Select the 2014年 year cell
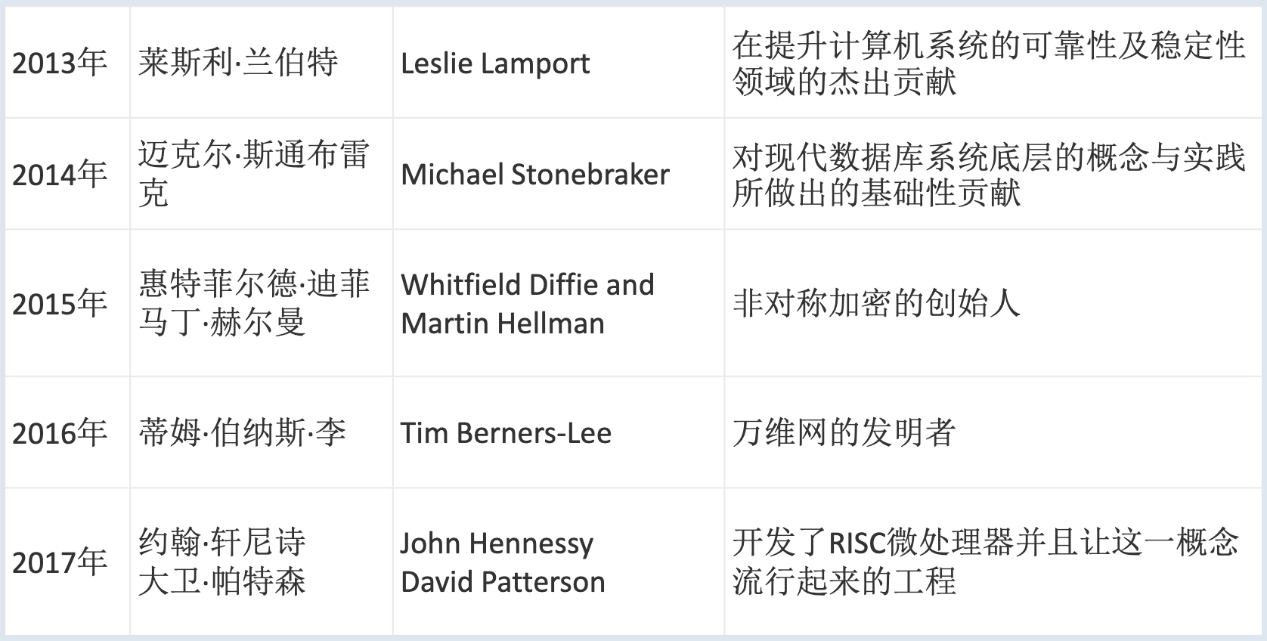The image size is (1267, 641). pos(67,174)
